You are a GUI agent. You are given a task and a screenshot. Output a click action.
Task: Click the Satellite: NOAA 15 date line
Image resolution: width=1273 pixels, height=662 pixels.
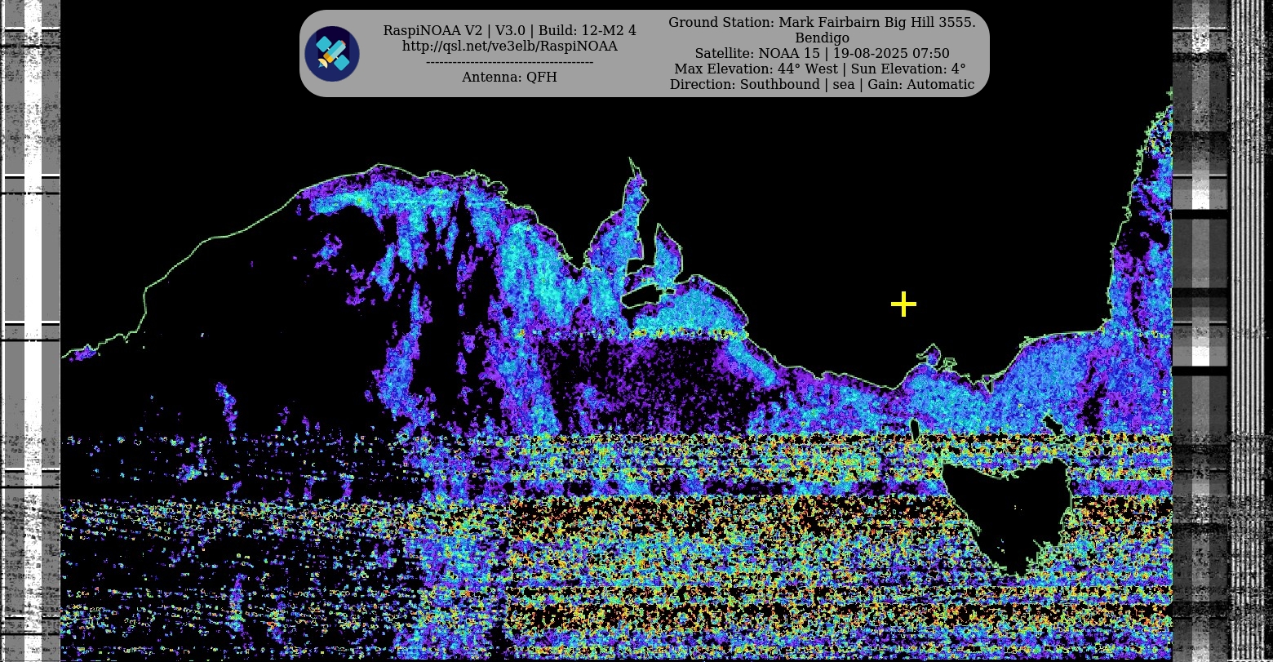(822, 53)
